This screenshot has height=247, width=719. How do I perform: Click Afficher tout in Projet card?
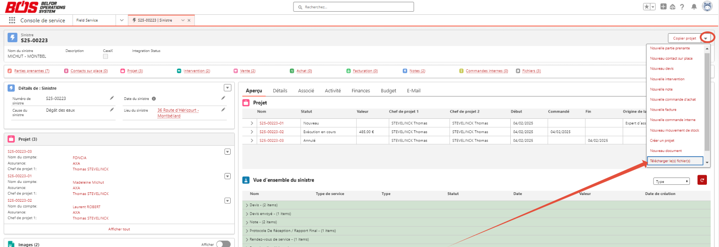119,229
